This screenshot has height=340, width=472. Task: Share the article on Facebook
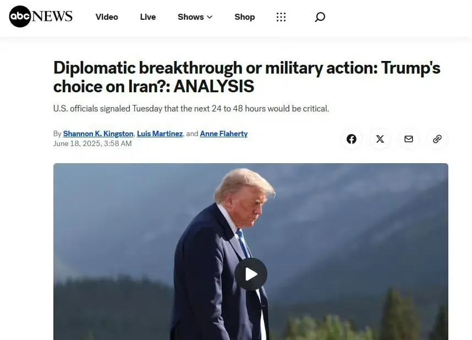tap(352, 139)
